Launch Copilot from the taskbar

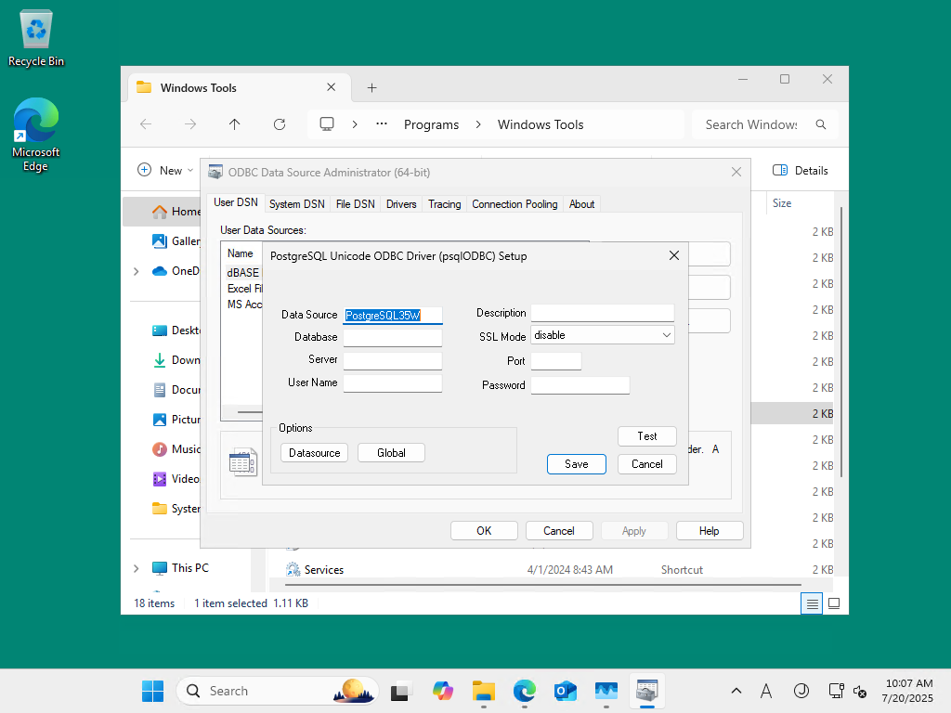(x=443, y=691)
